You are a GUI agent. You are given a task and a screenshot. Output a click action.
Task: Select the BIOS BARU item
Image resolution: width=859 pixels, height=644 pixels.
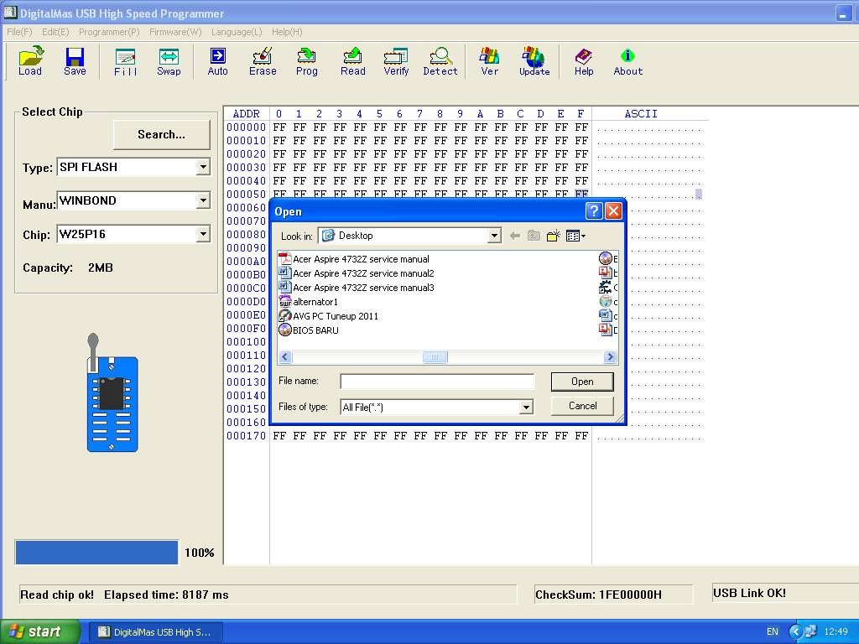tap(309, 330)
